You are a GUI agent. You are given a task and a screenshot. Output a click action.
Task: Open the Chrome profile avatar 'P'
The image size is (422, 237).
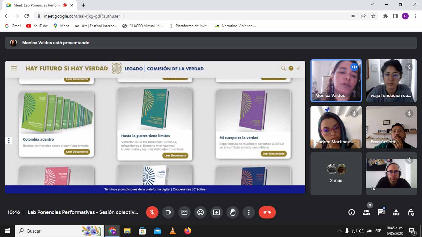(405, 16)
